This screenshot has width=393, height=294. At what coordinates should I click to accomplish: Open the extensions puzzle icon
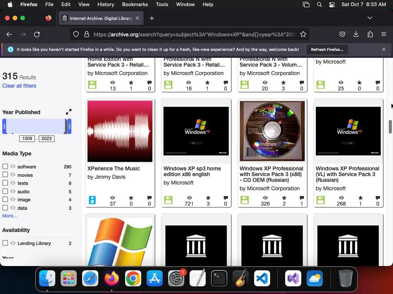pos(370,34)
